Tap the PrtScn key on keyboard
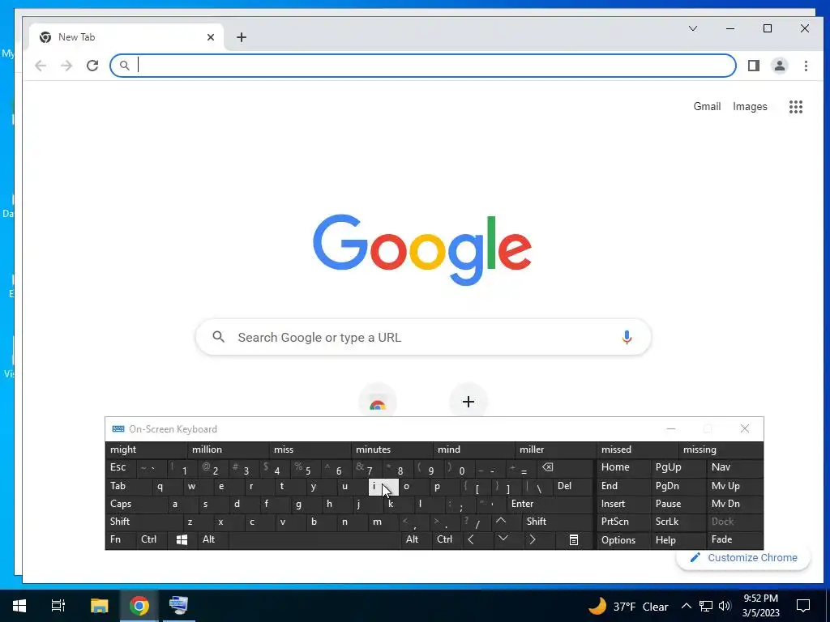 624,522
